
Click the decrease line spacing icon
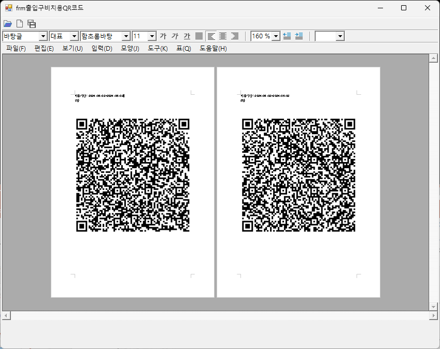click(x=287, y=36)
